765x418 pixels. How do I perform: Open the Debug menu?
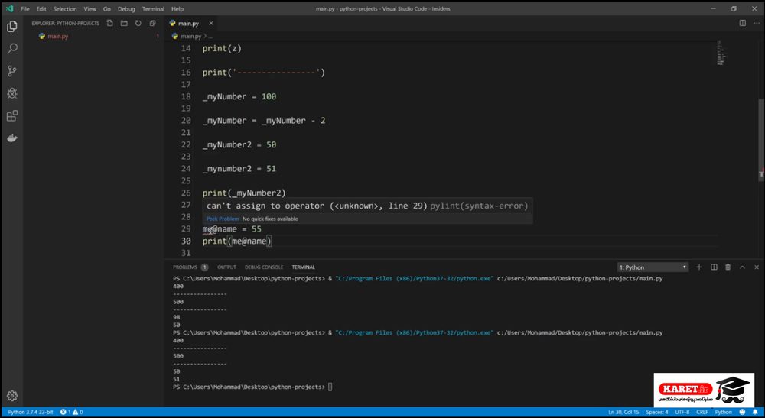click(126, 8)
